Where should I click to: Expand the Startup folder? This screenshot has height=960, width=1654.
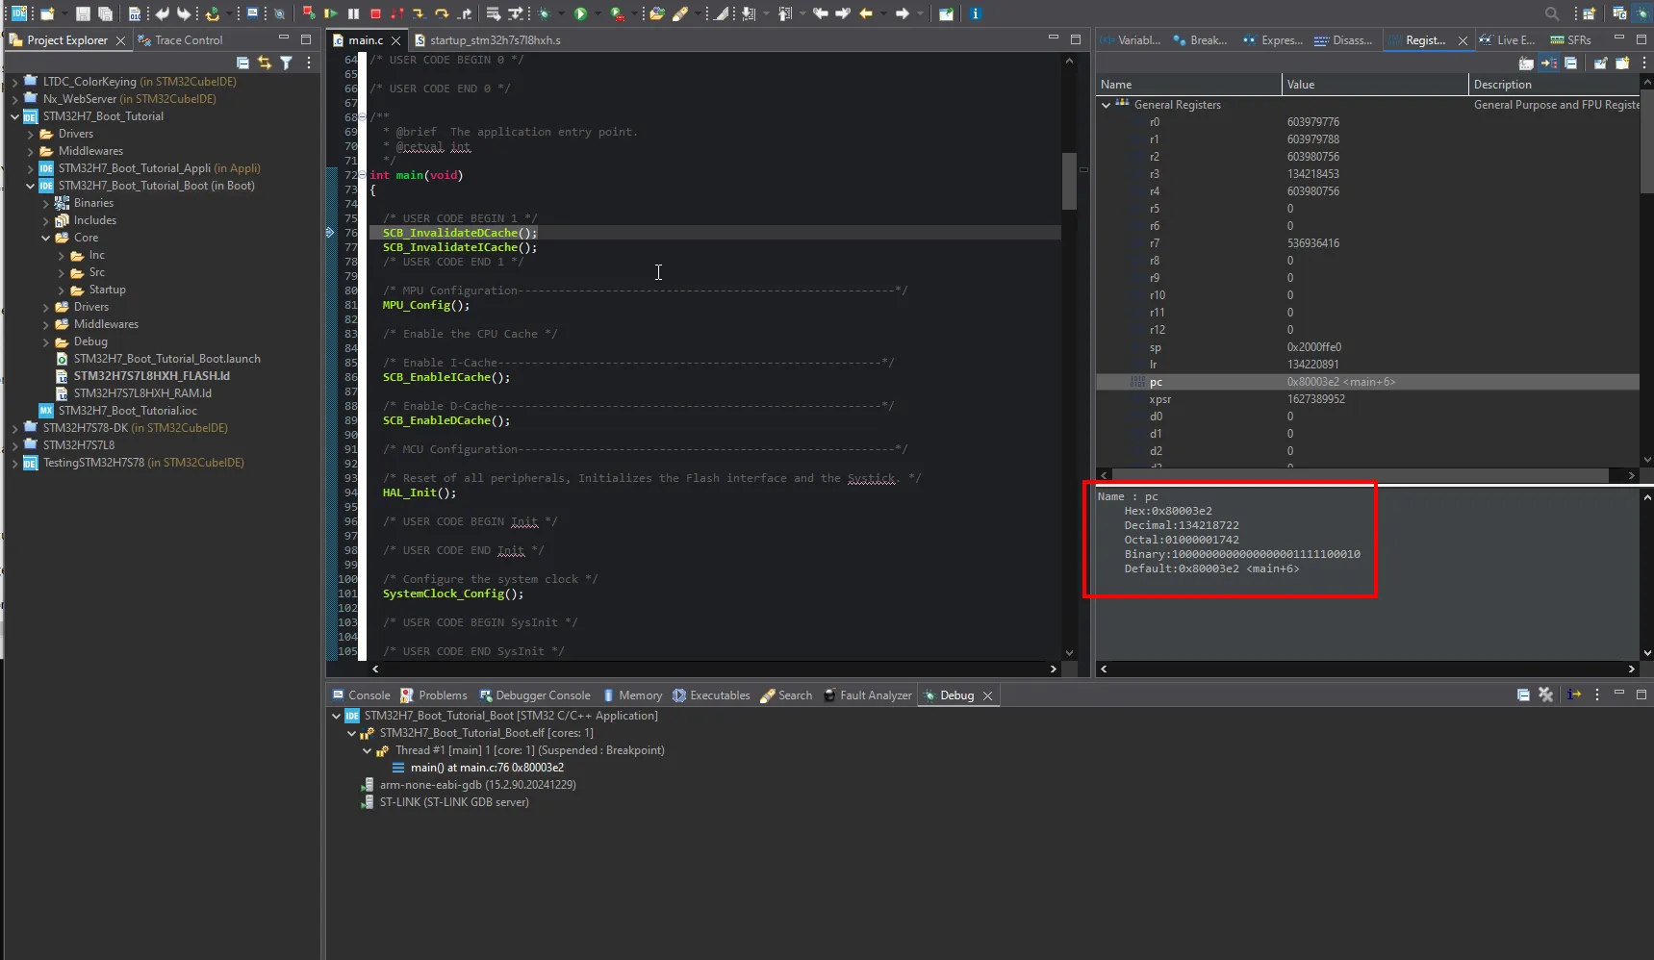pyautogui.click(x=61, y=290)
